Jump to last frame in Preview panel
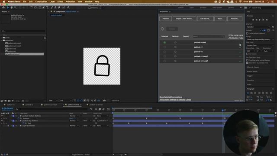Image resolution: width=277 pixels, height=156 pixels. click(x=267, y=20)
